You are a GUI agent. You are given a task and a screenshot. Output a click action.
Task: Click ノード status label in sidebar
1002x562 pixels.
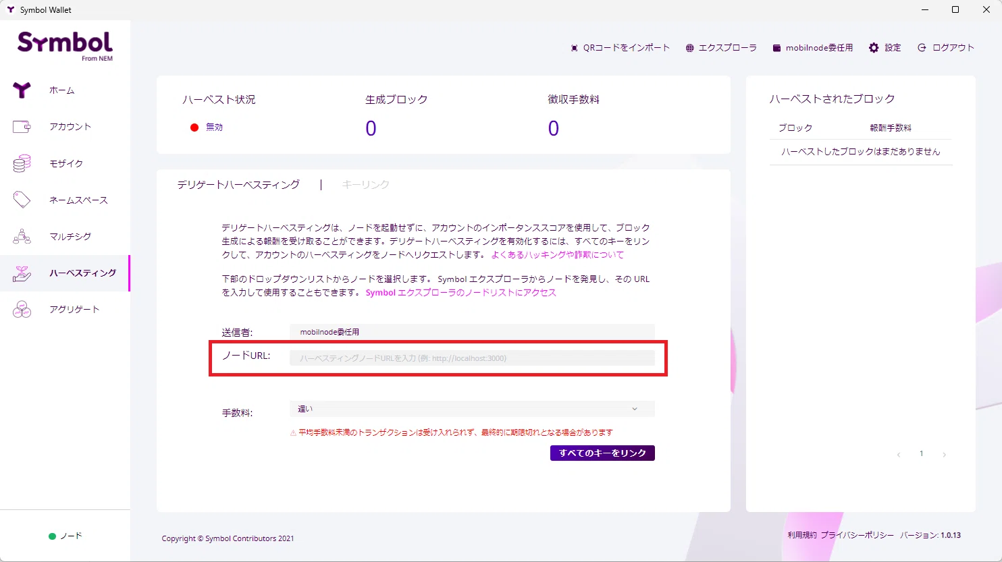(x=71, y=536)
